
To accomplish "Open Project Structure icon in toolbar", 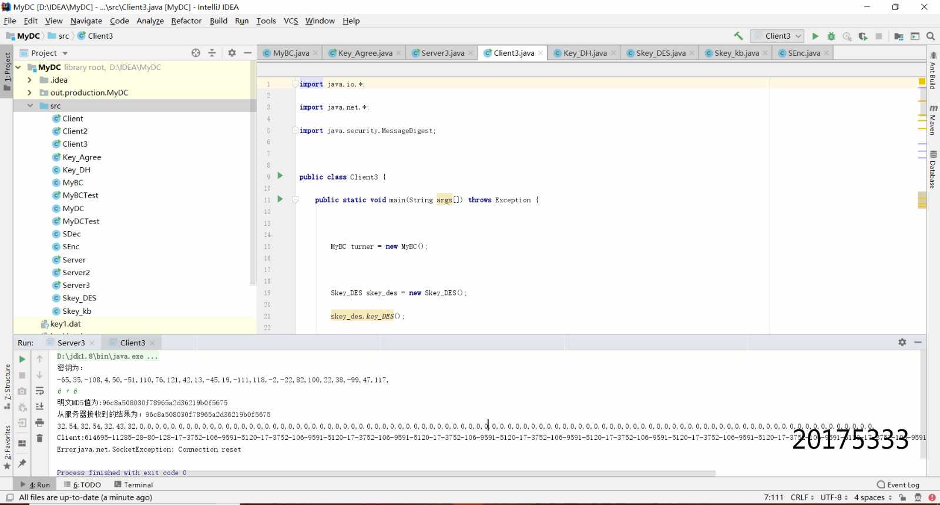I will 899,36.
